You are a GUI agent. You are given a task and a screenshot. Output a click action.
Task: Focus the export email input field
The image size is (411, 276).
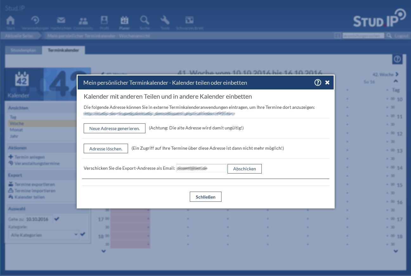(x=201, y=168)
